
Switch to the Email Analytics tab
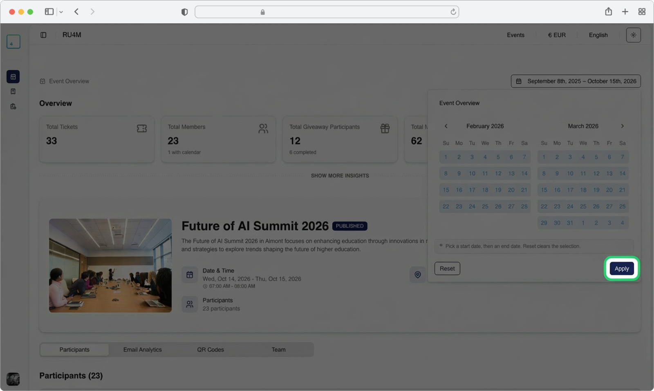142,350
